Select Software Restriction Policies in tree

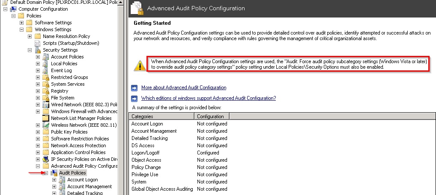coord(80,139)
